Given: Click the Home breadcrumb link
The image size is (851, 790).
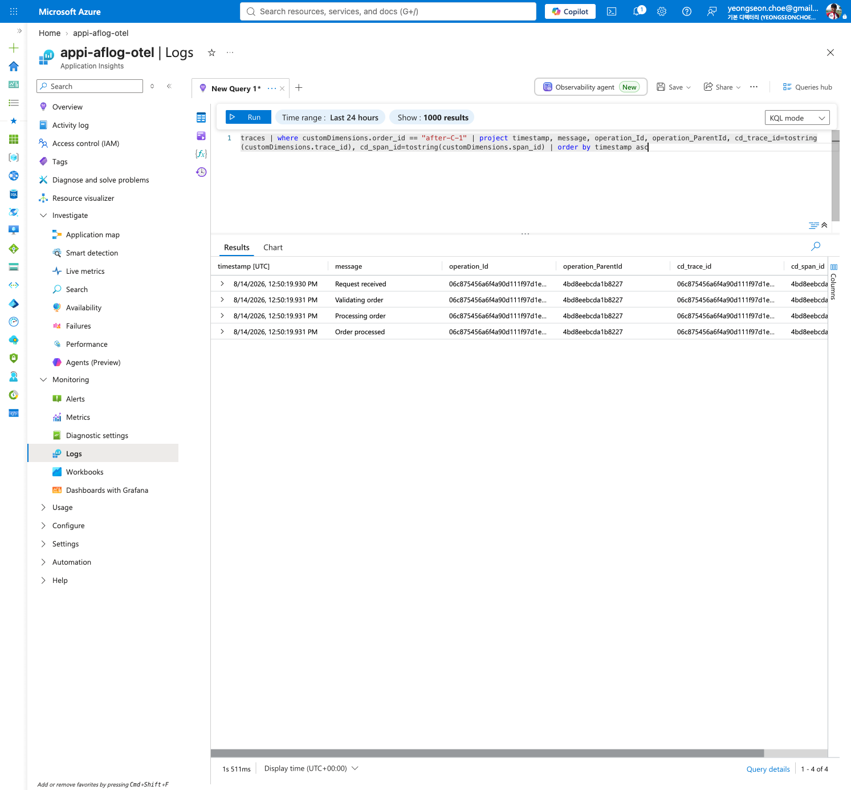Looking at the screenshot, I should coord(50,33).
